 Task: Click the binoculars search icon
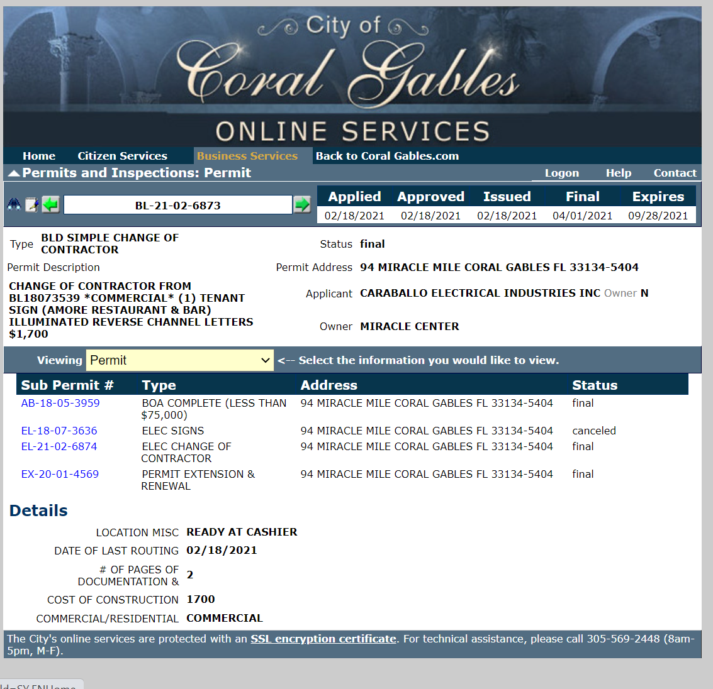point(14,205)
